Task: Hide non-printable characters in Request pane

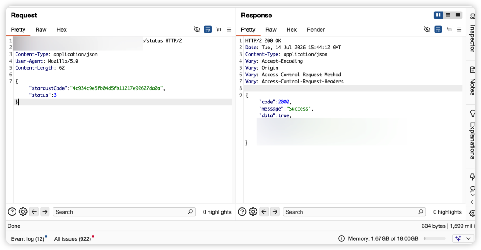Action: (197, 29)
